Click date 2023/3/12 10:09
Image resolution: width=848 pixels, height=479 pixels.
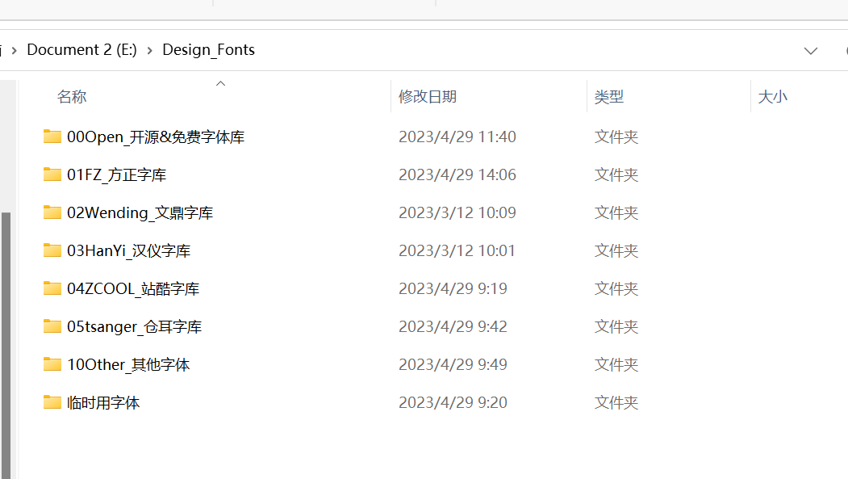point(457,212)
